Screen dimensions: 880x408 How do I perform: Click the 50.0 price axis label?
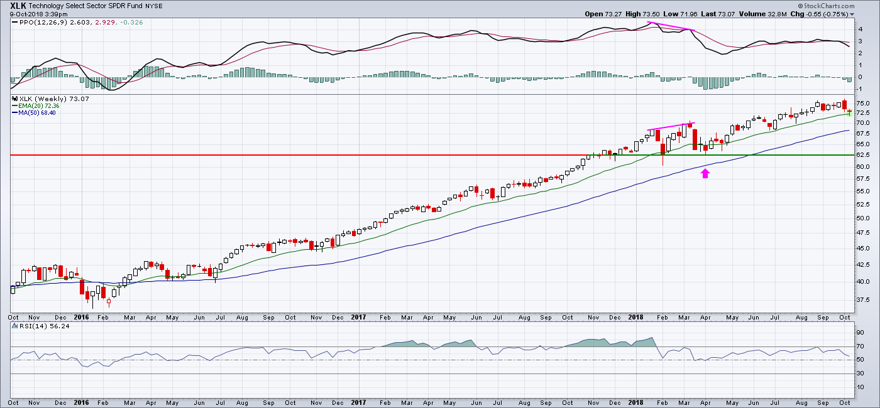click(864, 218)
